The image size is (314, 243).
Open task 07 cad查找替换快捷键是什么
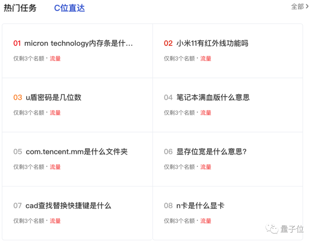tap(68, 206)
